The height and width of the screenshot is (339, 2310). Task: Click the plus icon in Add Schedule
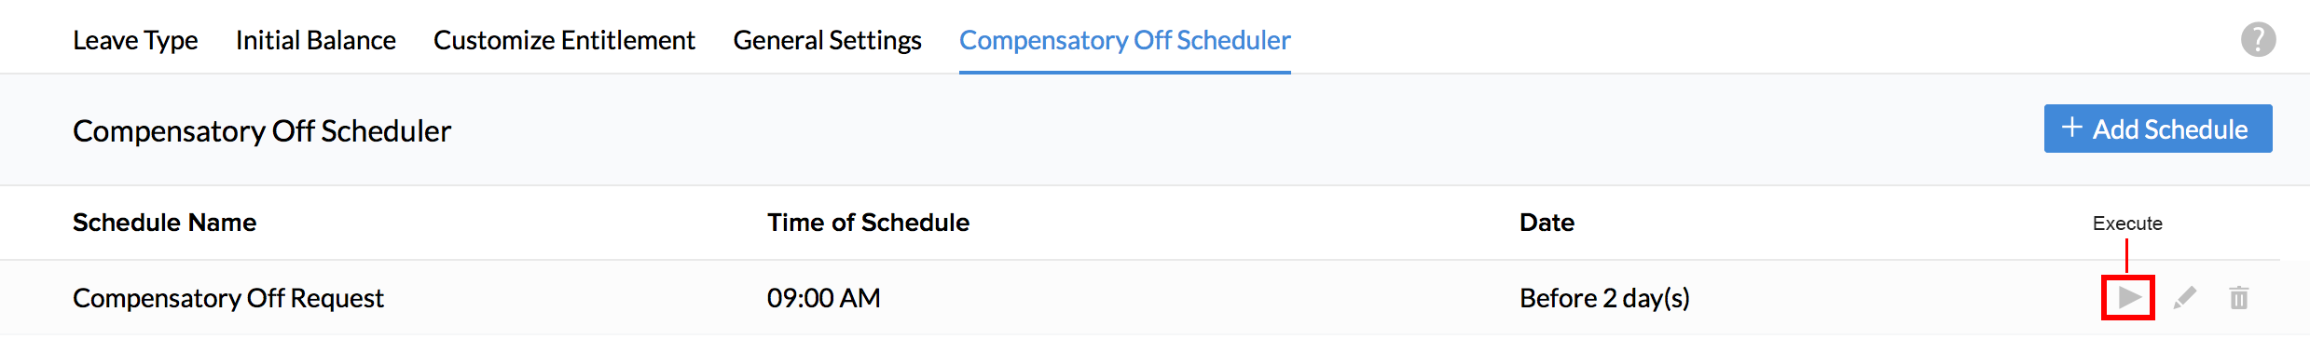pos(2071,128)
